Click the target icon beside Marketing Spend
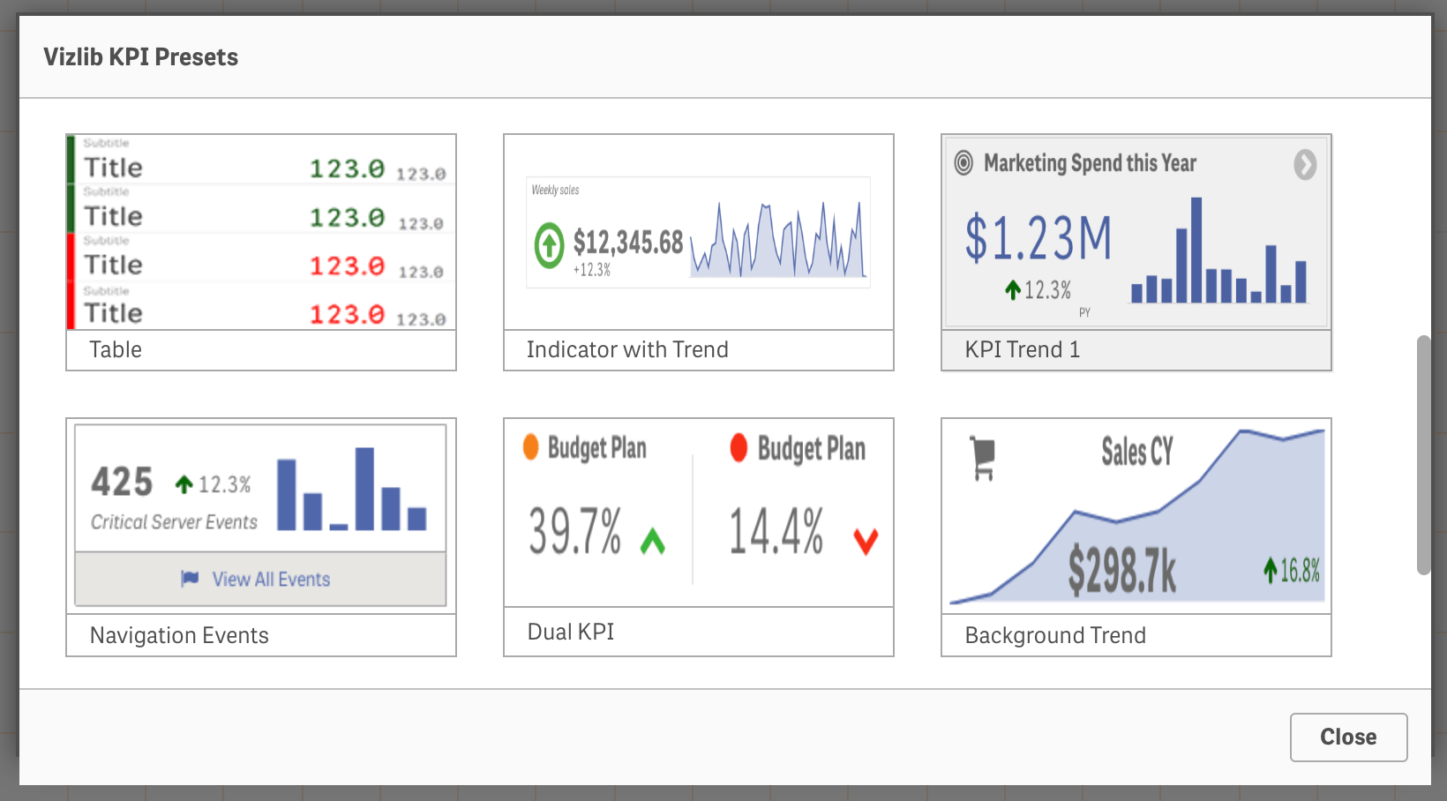Image resolution: width=1447 pixels, height=801 pixels. (963, 162)
